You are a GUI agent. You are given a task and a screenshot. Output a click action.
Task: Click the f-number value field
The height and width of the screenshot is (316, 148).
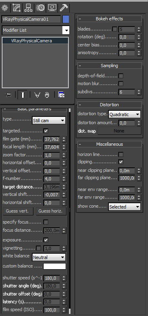pyautogui.click(x=52, y=179)
